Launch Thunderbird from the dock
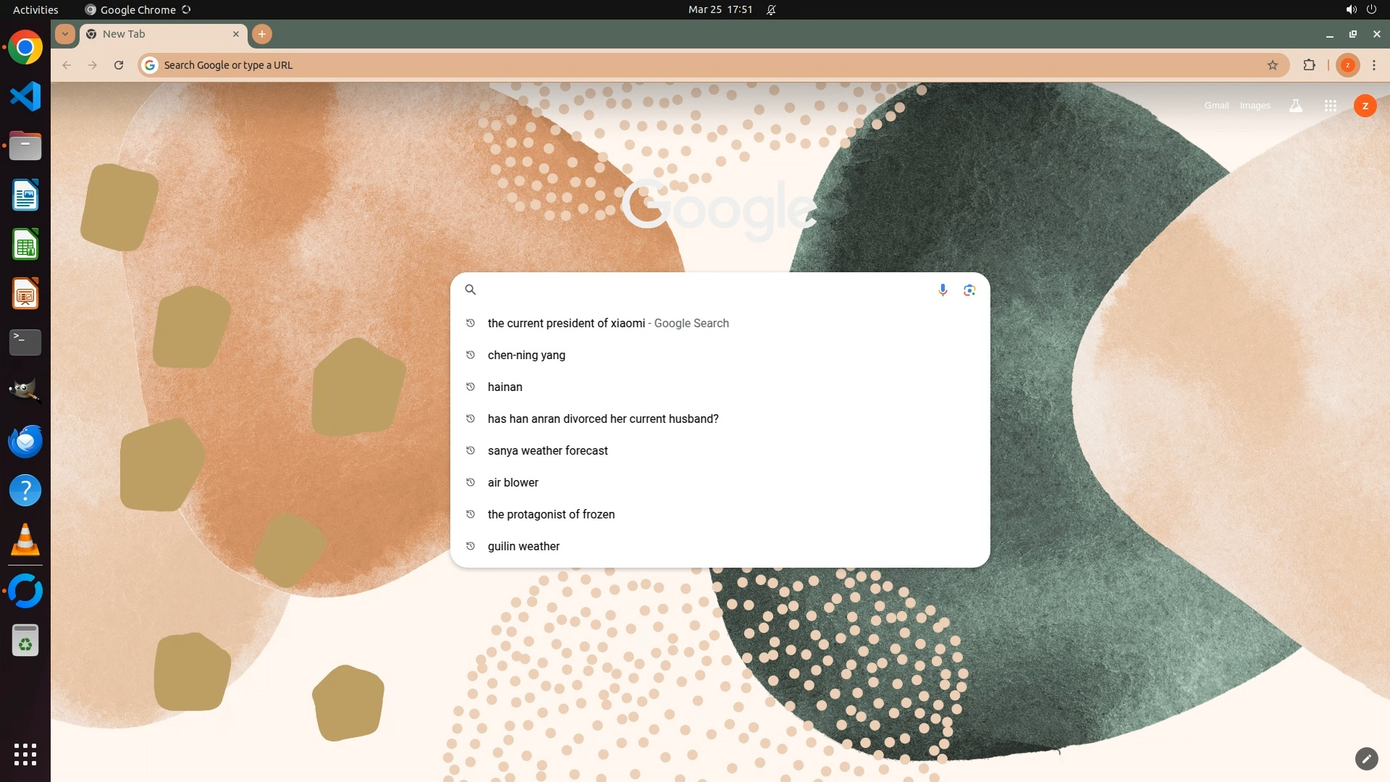 25,441
